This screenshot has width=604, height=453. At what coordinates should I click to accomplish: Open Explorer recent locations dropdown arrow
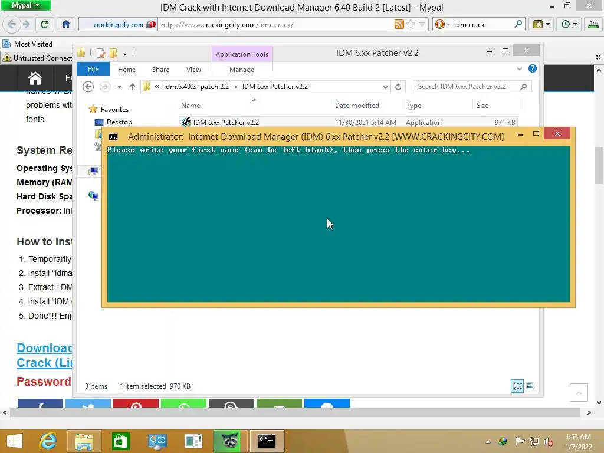point(119,87)
